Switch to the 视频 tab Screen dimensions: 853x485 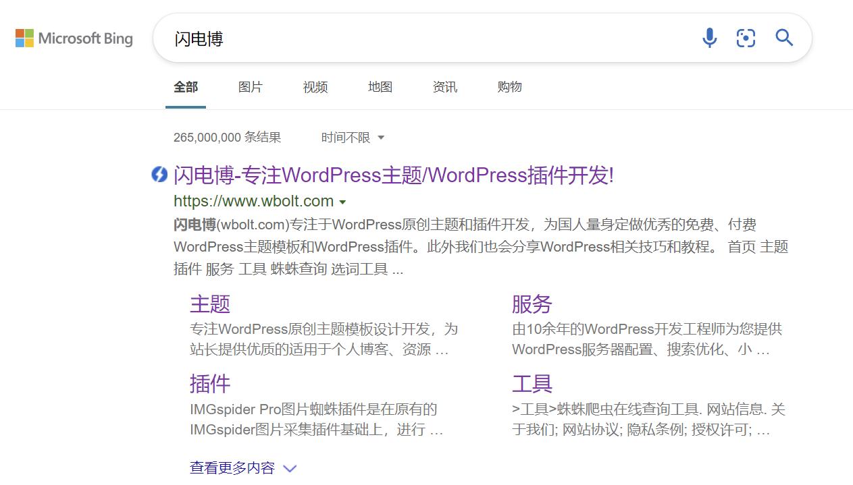click(315, 87)
